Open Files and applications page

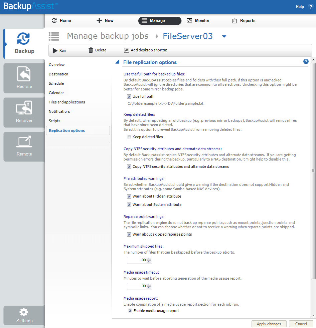pyautogui.click(x=67, y=102)
